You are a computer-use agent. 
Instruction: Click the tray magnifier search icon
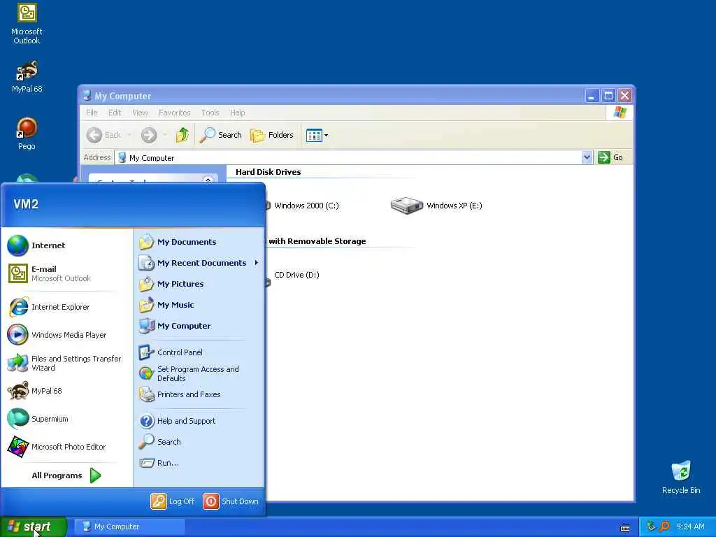(664, 527)
